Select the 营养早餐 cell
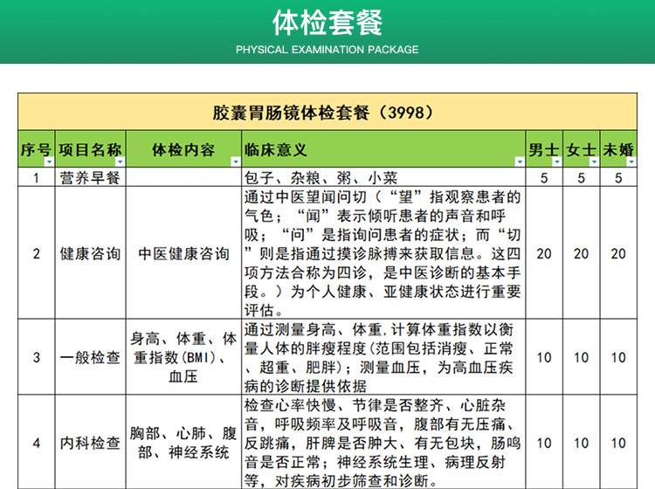This screenshot has width=655, height=489. (x=91, y=178)
